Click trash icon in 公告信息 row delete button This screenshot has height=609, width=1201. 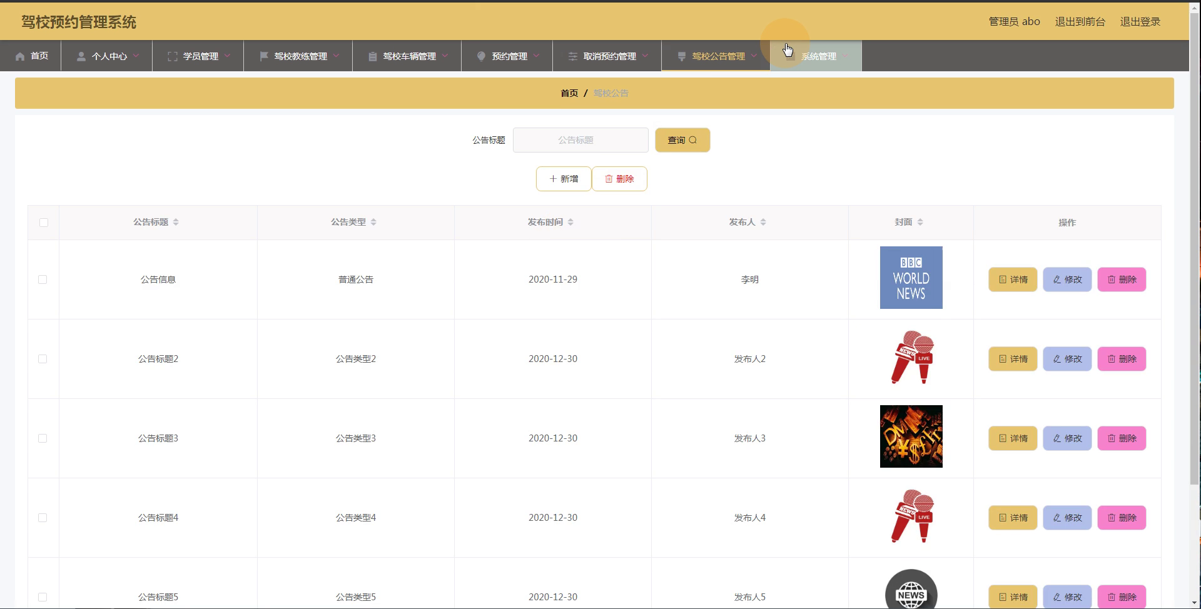pos(1112,279)
